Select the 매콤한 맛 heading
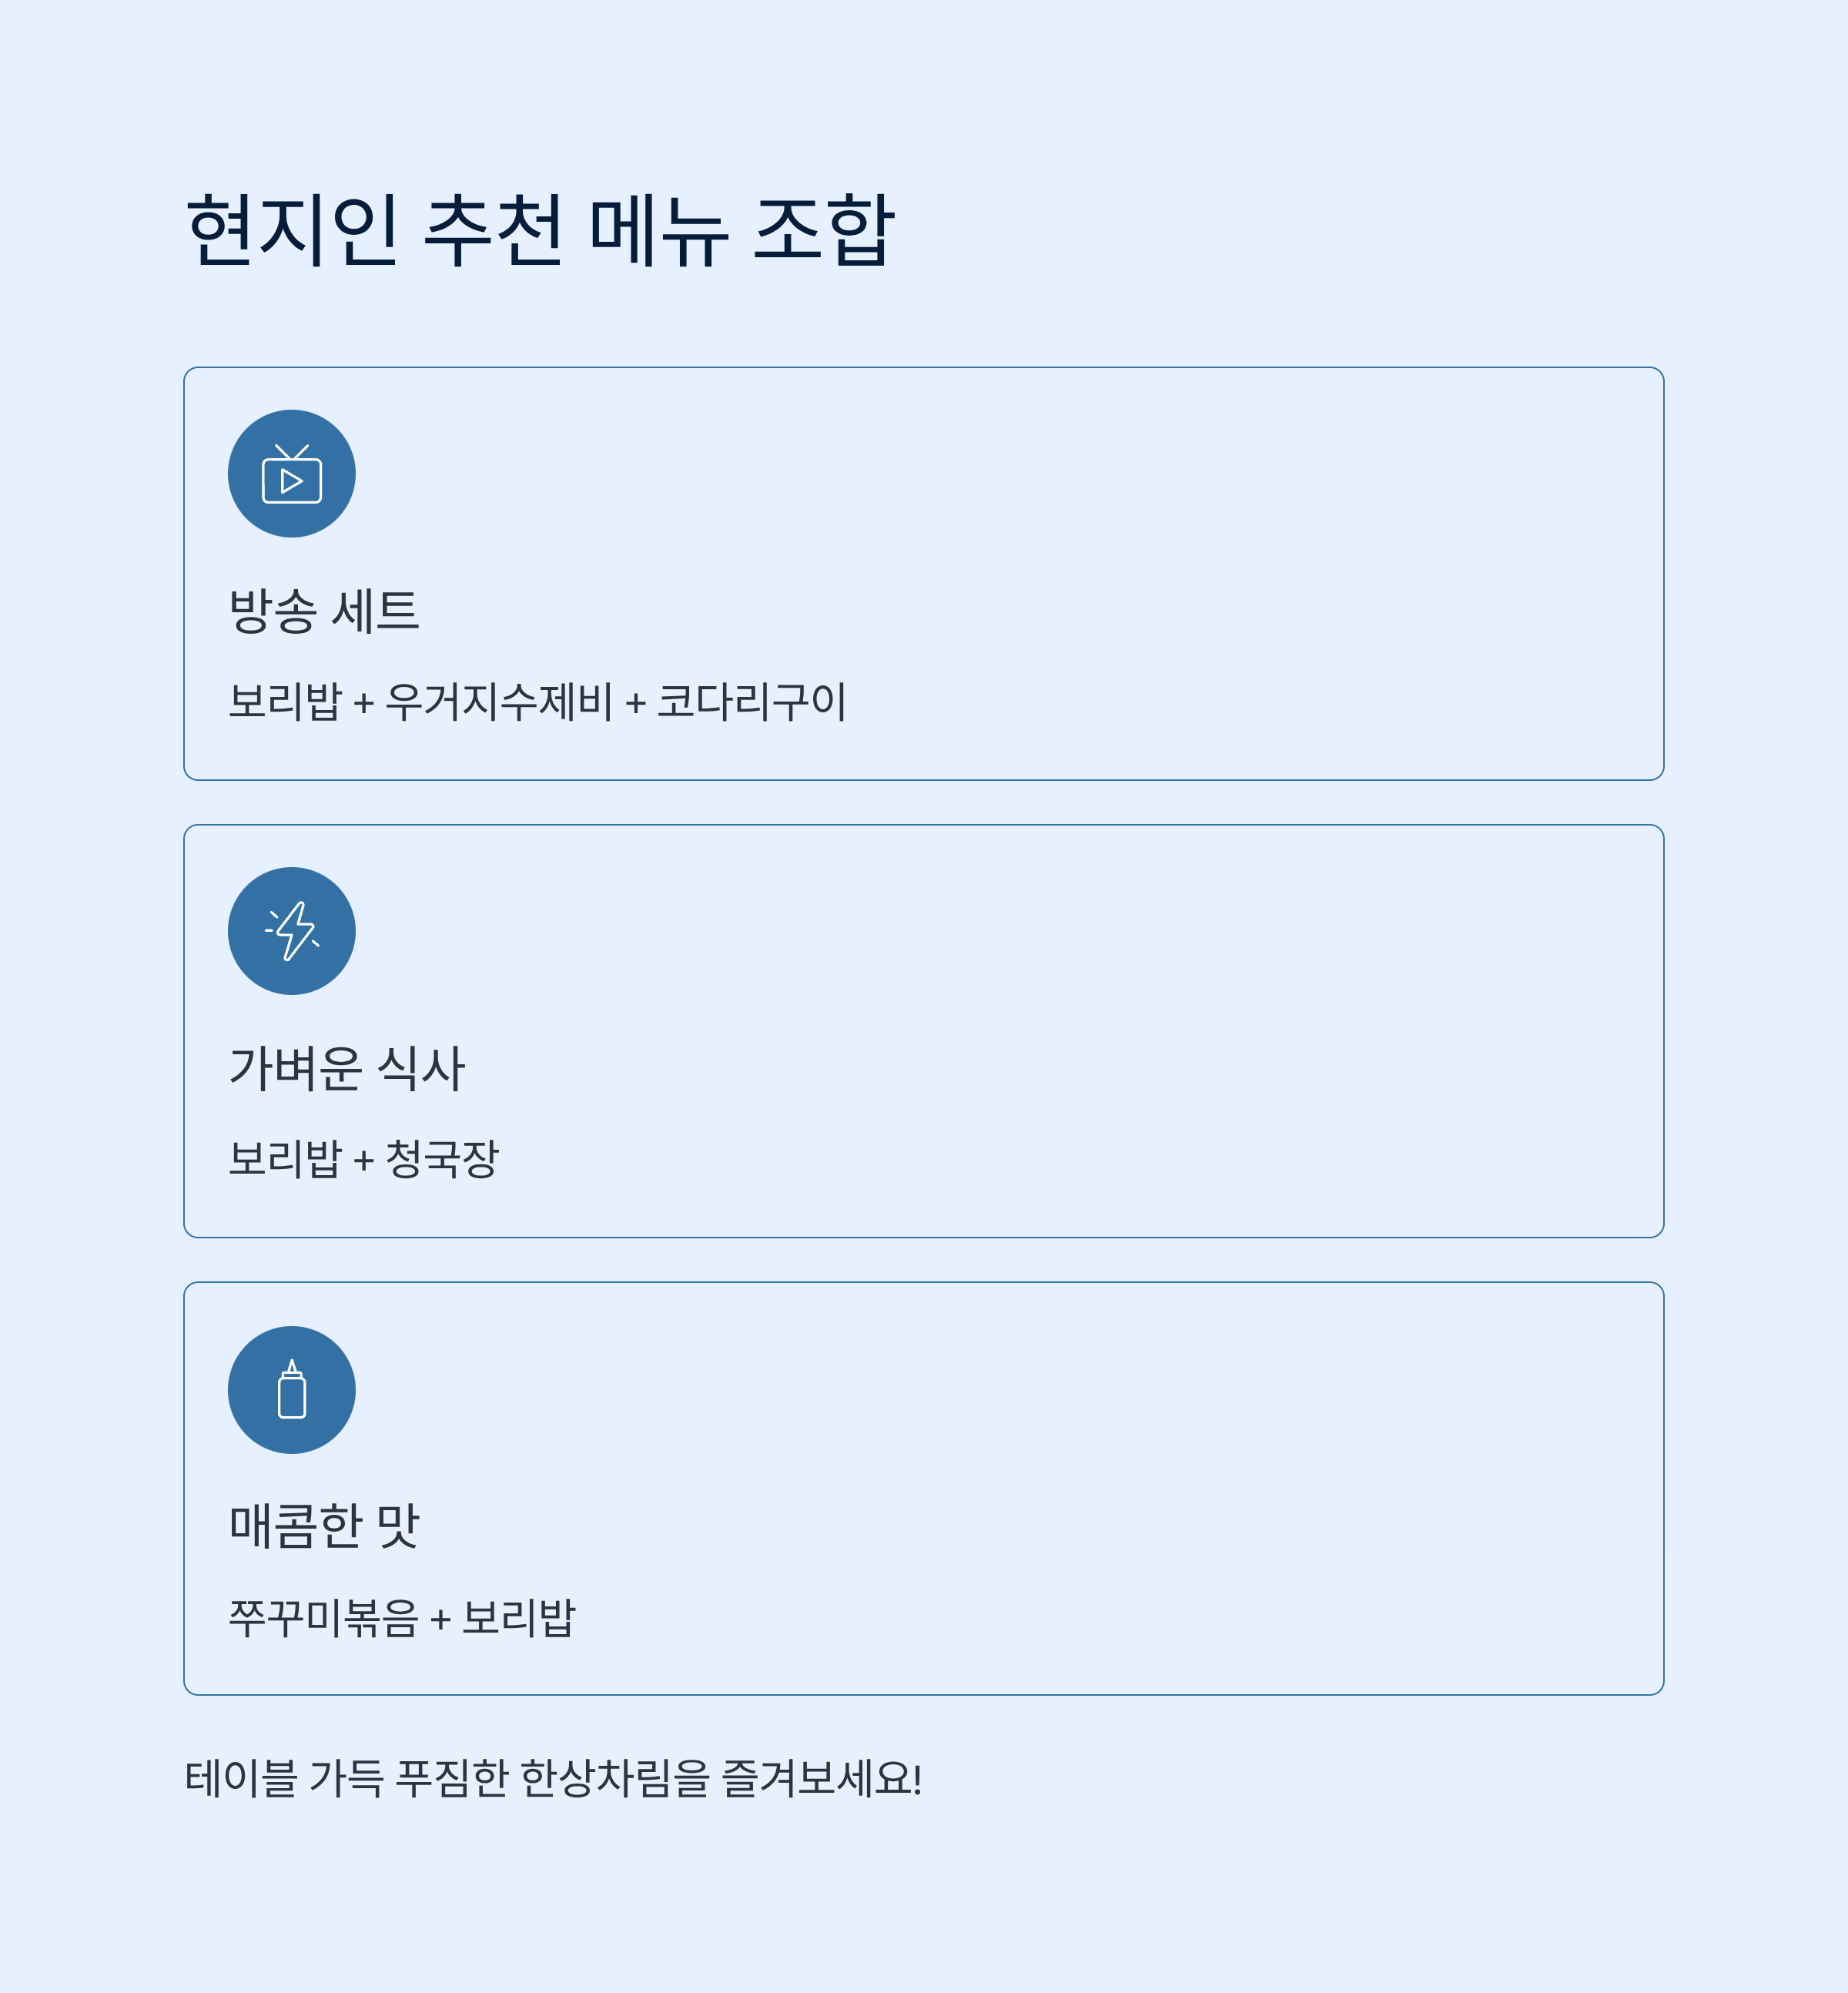Screen dimensions: 1848x1993 [324, 1526]
